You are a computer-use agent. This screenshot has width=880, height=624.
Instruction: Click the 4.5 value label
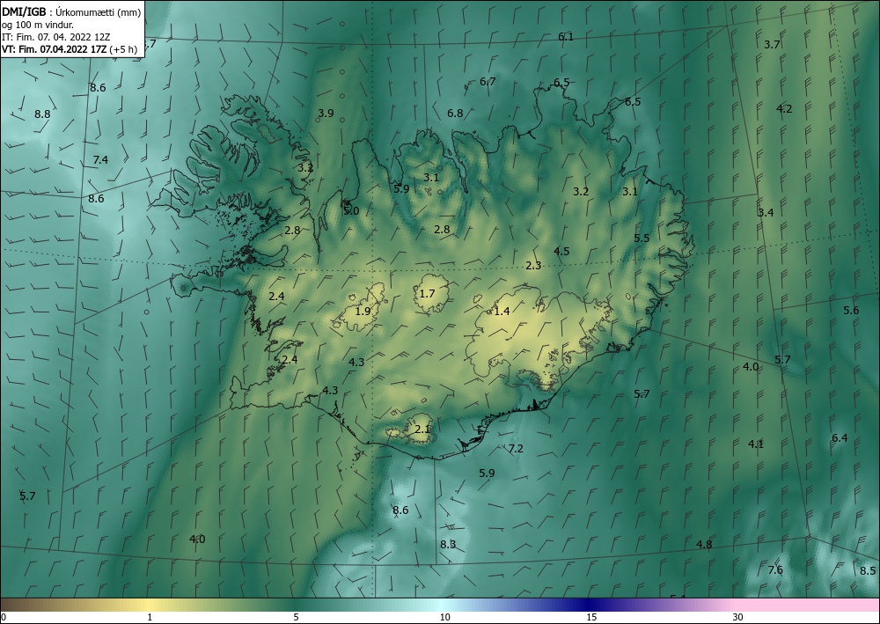point(561,252)
